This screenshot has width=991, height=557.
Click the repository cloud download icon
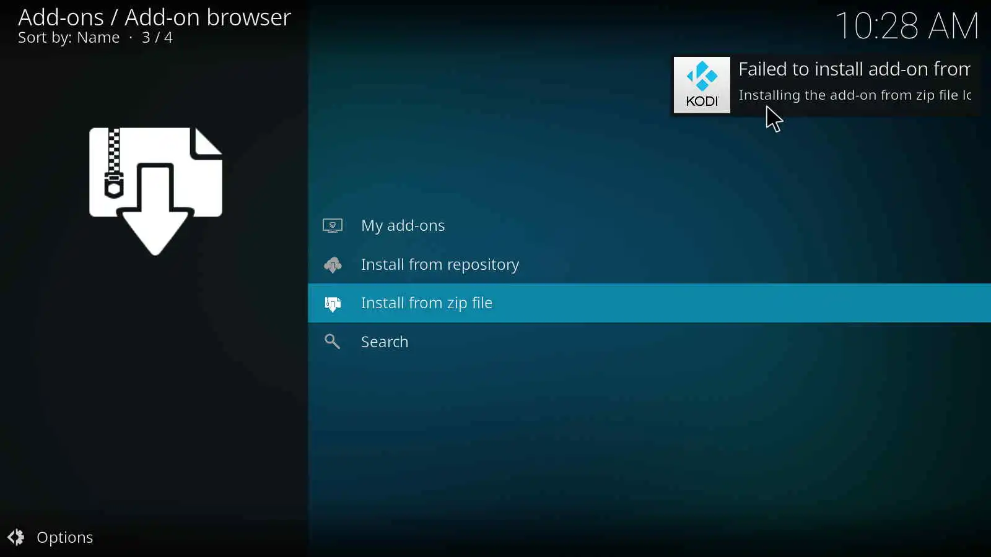(333, 265)
